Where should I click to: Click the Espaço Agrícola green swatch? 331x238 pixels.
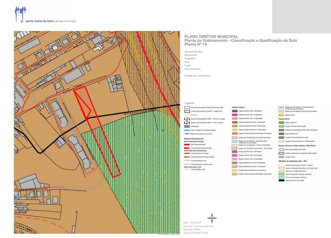281,122
